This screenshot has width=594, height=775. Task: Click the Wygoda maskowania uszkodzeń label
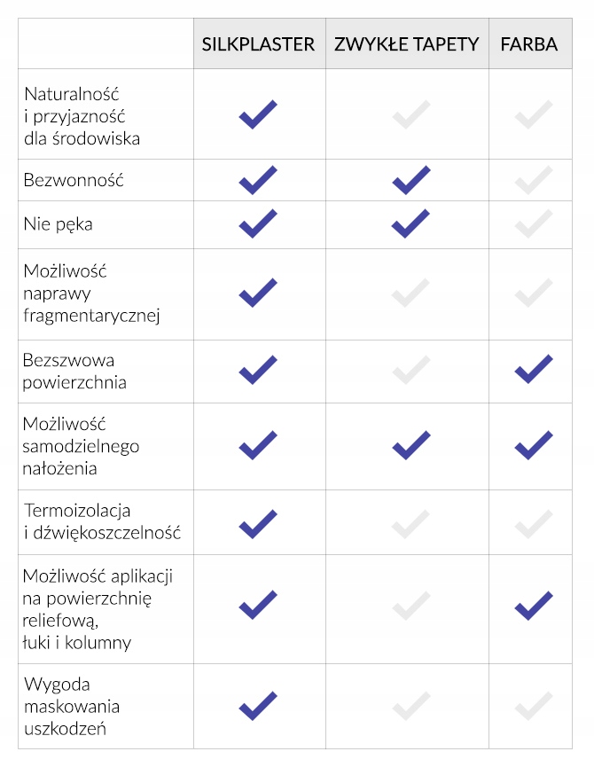[71, 707]
